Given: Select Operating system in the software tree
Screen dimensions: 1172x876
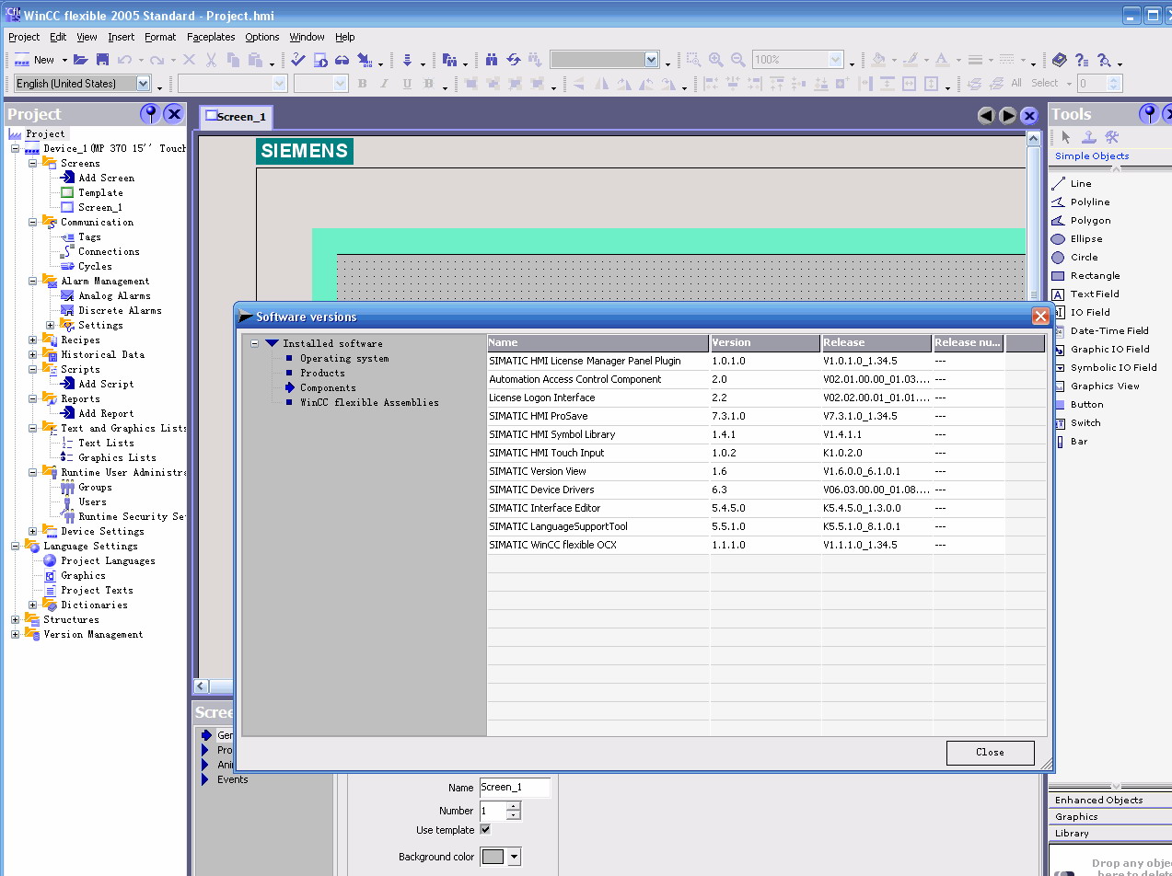Looking at the screenshot, I should (344, 359).
